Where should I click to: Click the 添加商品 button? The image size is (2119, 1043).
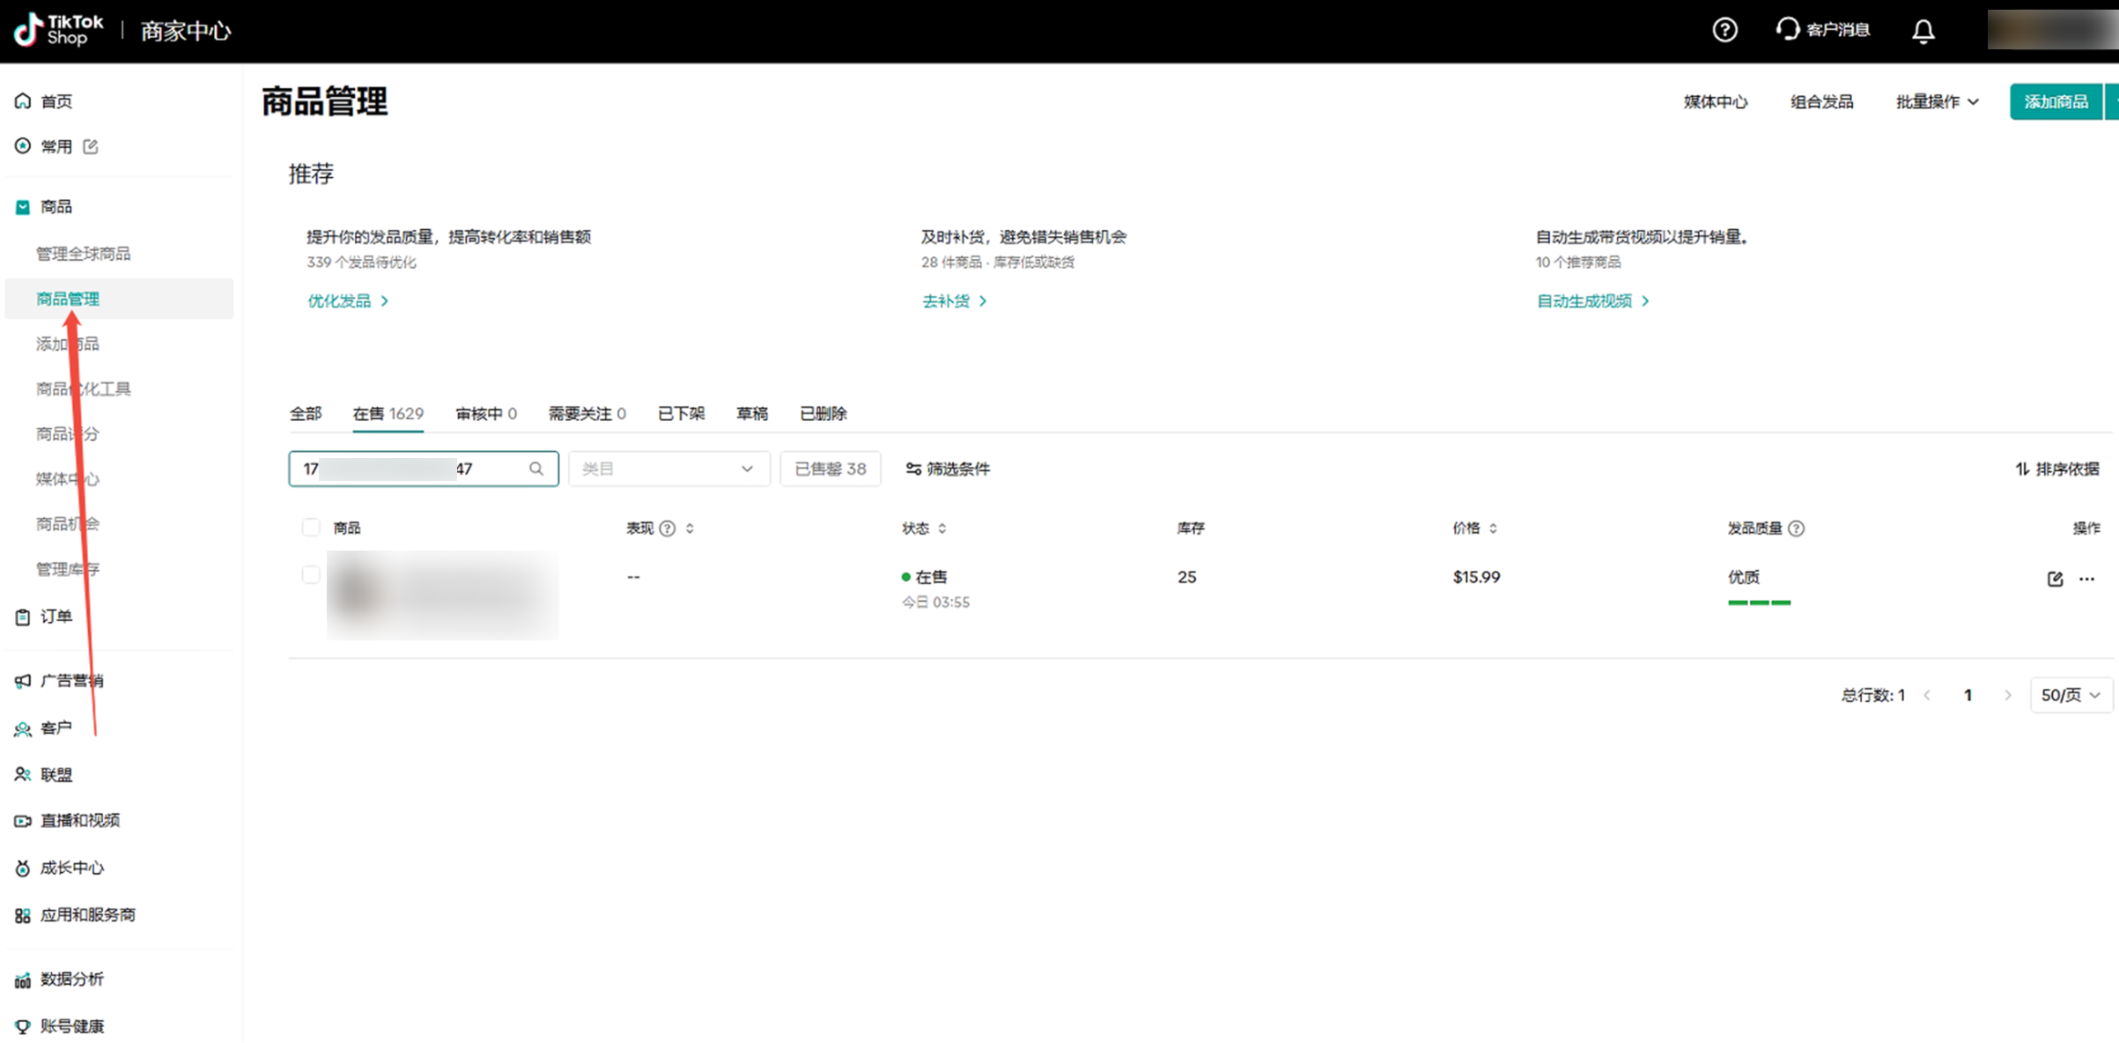click(2055, 102)
